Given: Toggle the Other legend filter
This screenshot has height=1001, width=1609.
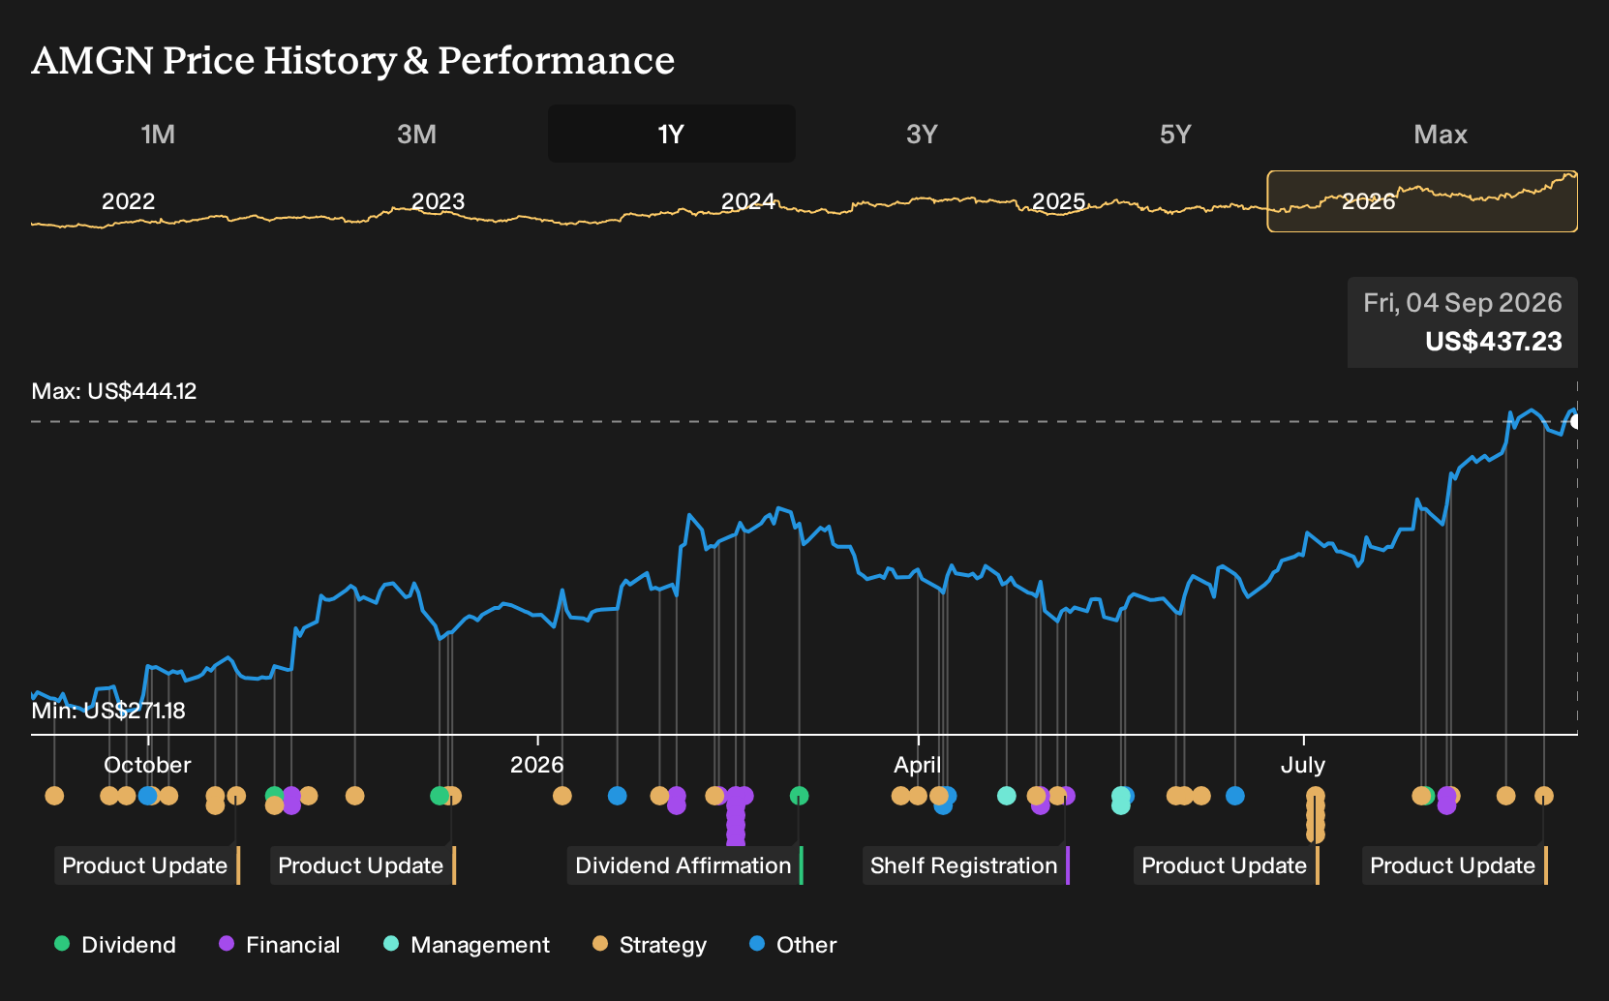Looking at the screenshot, I should pos(793,945).
